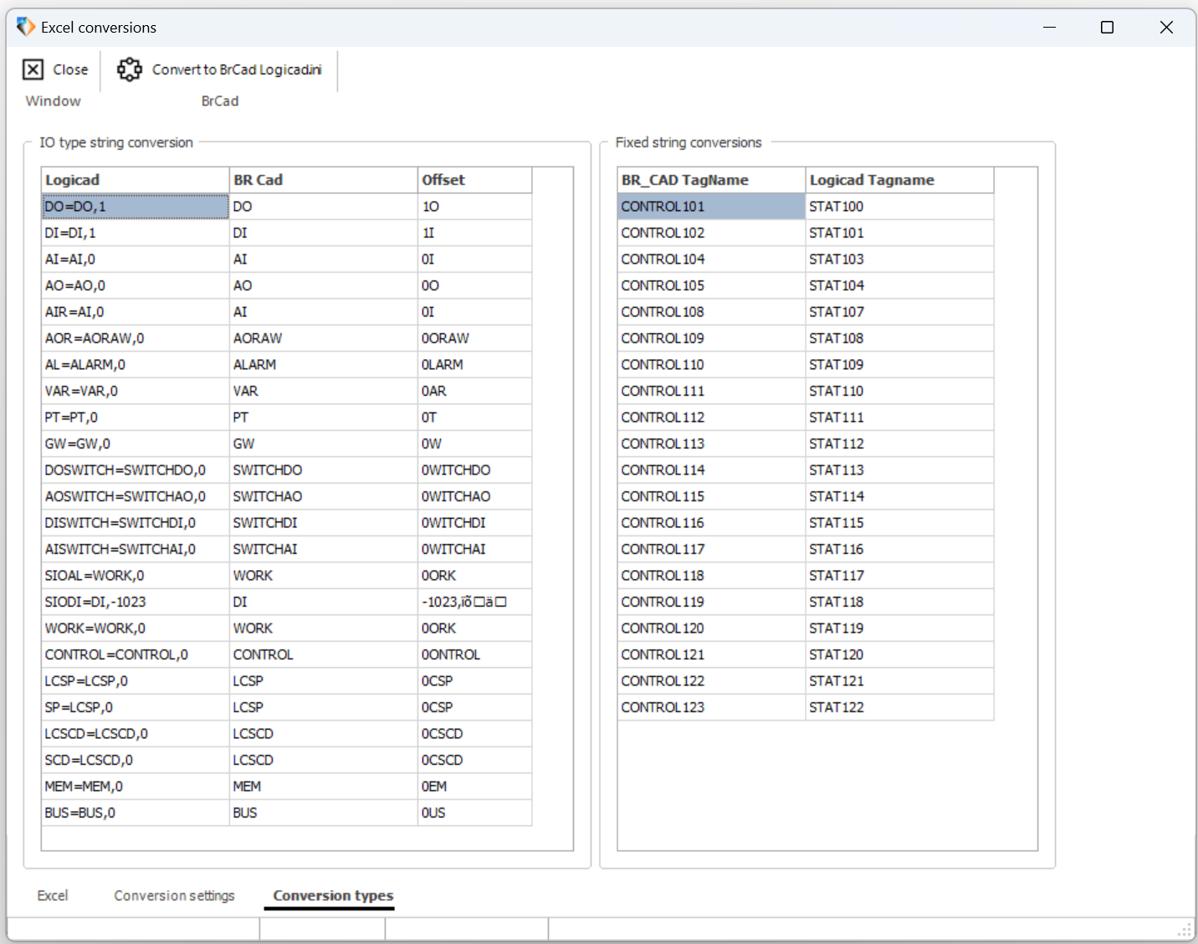The width and height of the screenshot is (1198, 944).
Task: Select the AISWITCH=SWITCHAI,0 cell
Action: pos(135,549)
